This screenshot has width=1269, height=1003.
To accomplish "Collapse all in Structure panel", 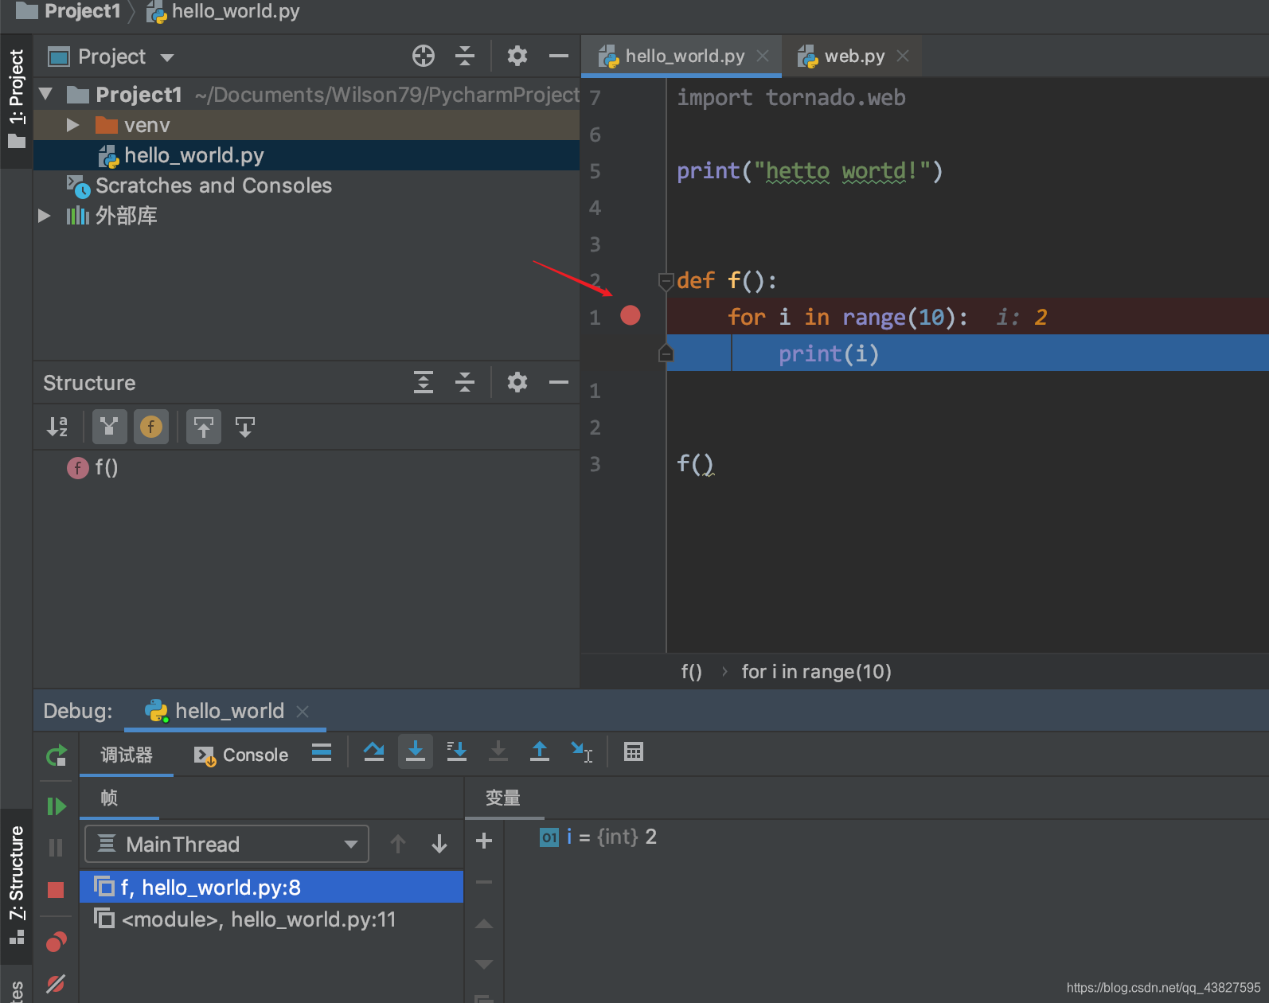I will 465,382.
